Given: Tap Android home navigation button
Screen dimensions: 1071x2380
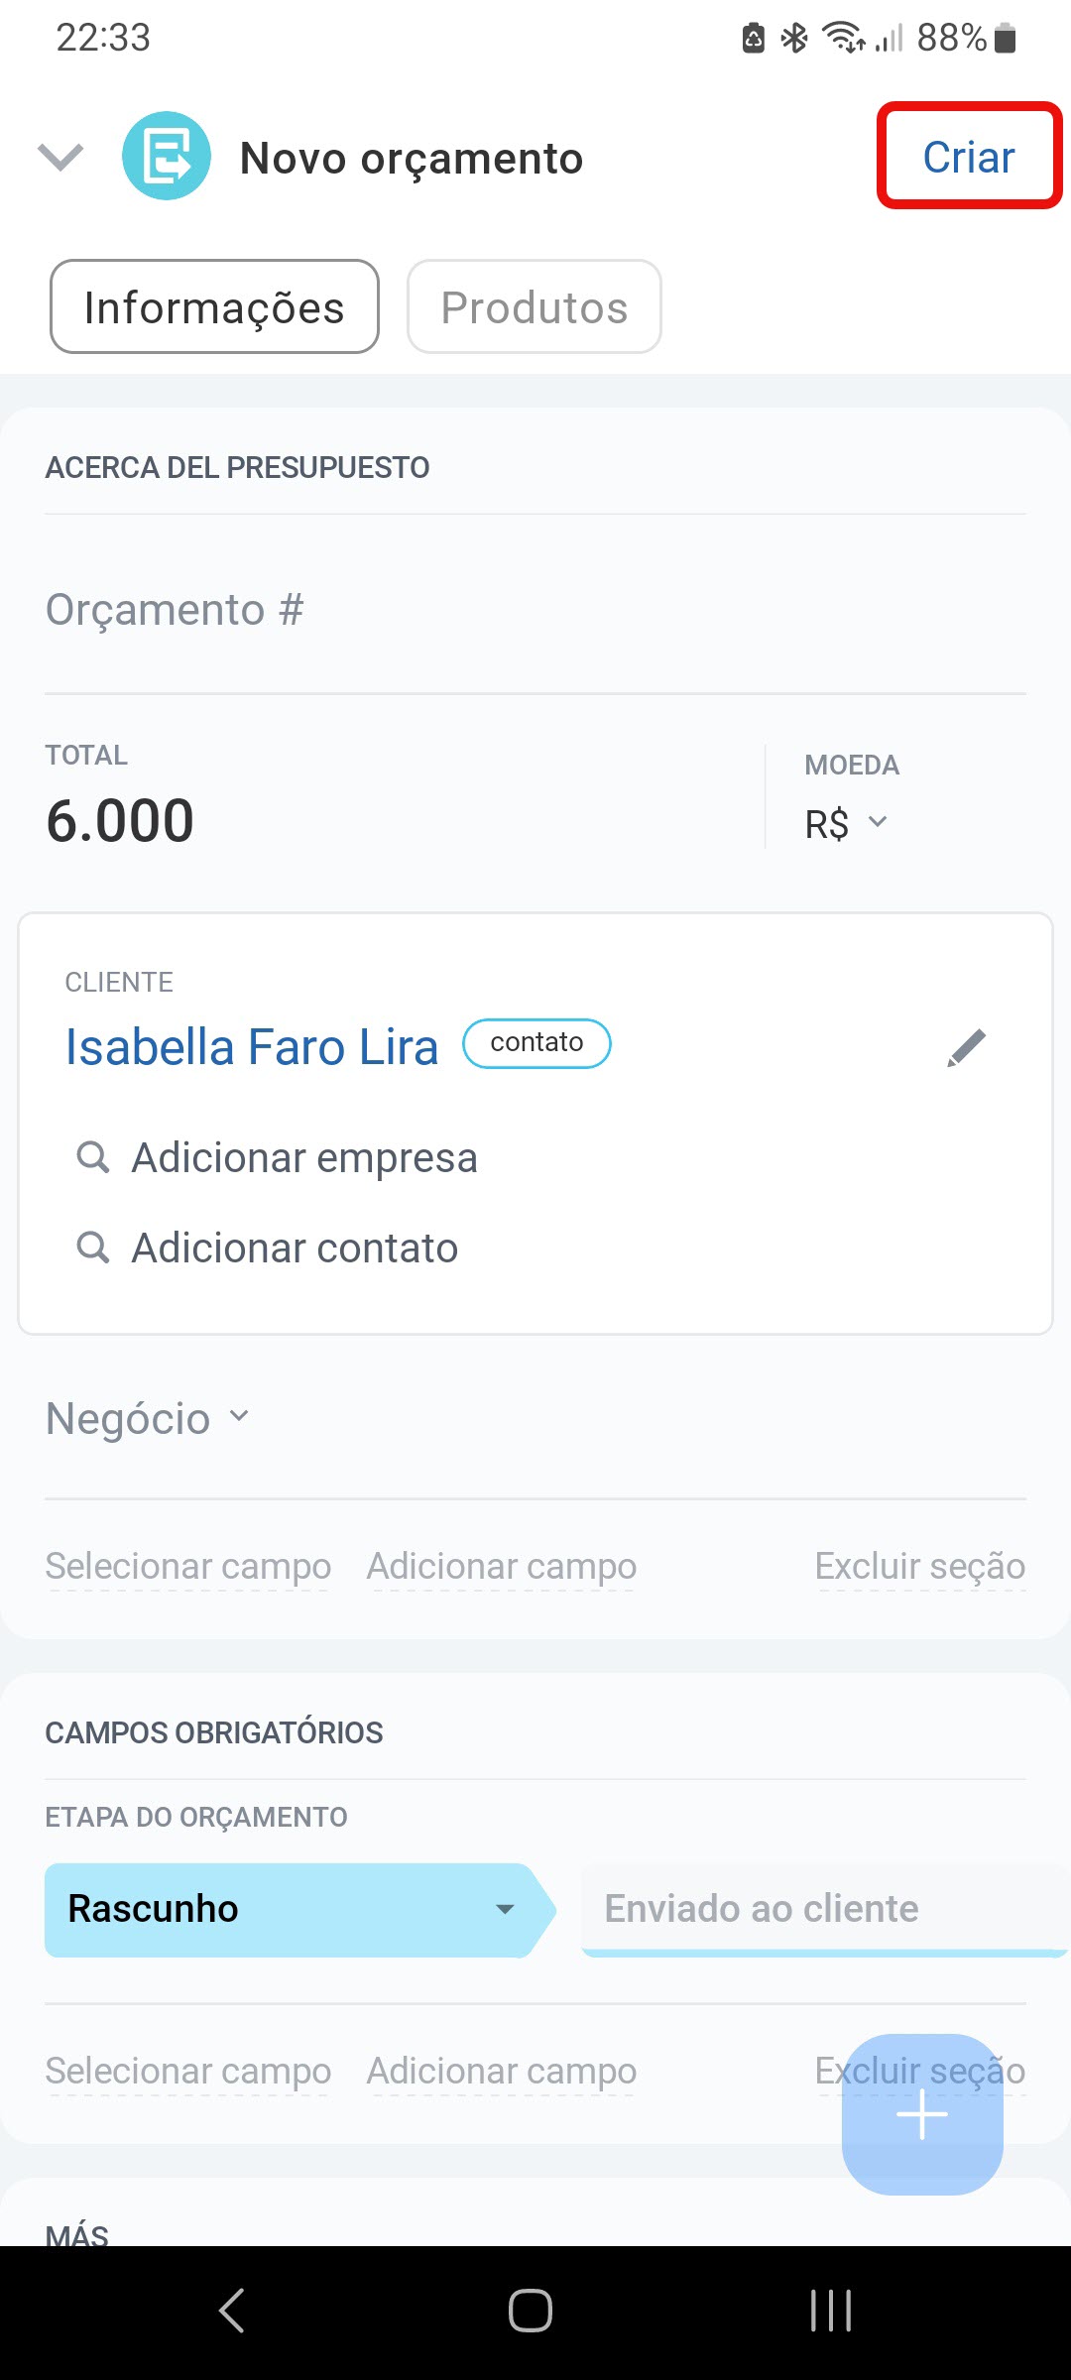Looking at the screenshot, I should [x=531, y=2311].
